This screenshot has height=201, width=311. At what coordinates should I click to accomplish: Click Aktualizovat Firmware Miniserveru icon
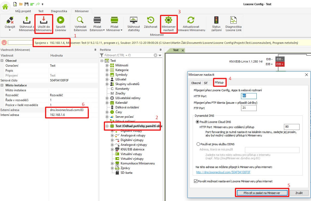(x=191, y=20)
